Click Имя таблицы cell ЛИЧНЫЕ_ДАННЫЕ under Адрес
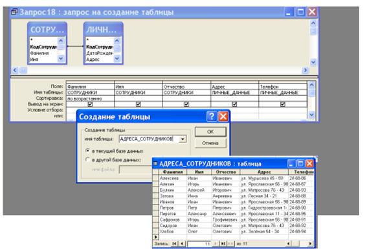 pos(235,93)
